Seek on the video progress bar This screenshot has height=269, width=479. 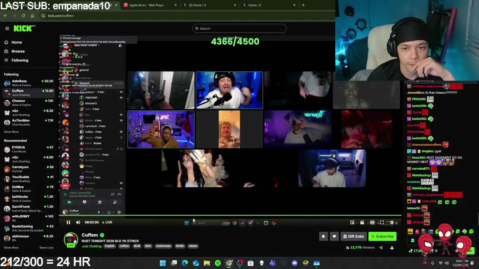(x=230, y=216)
